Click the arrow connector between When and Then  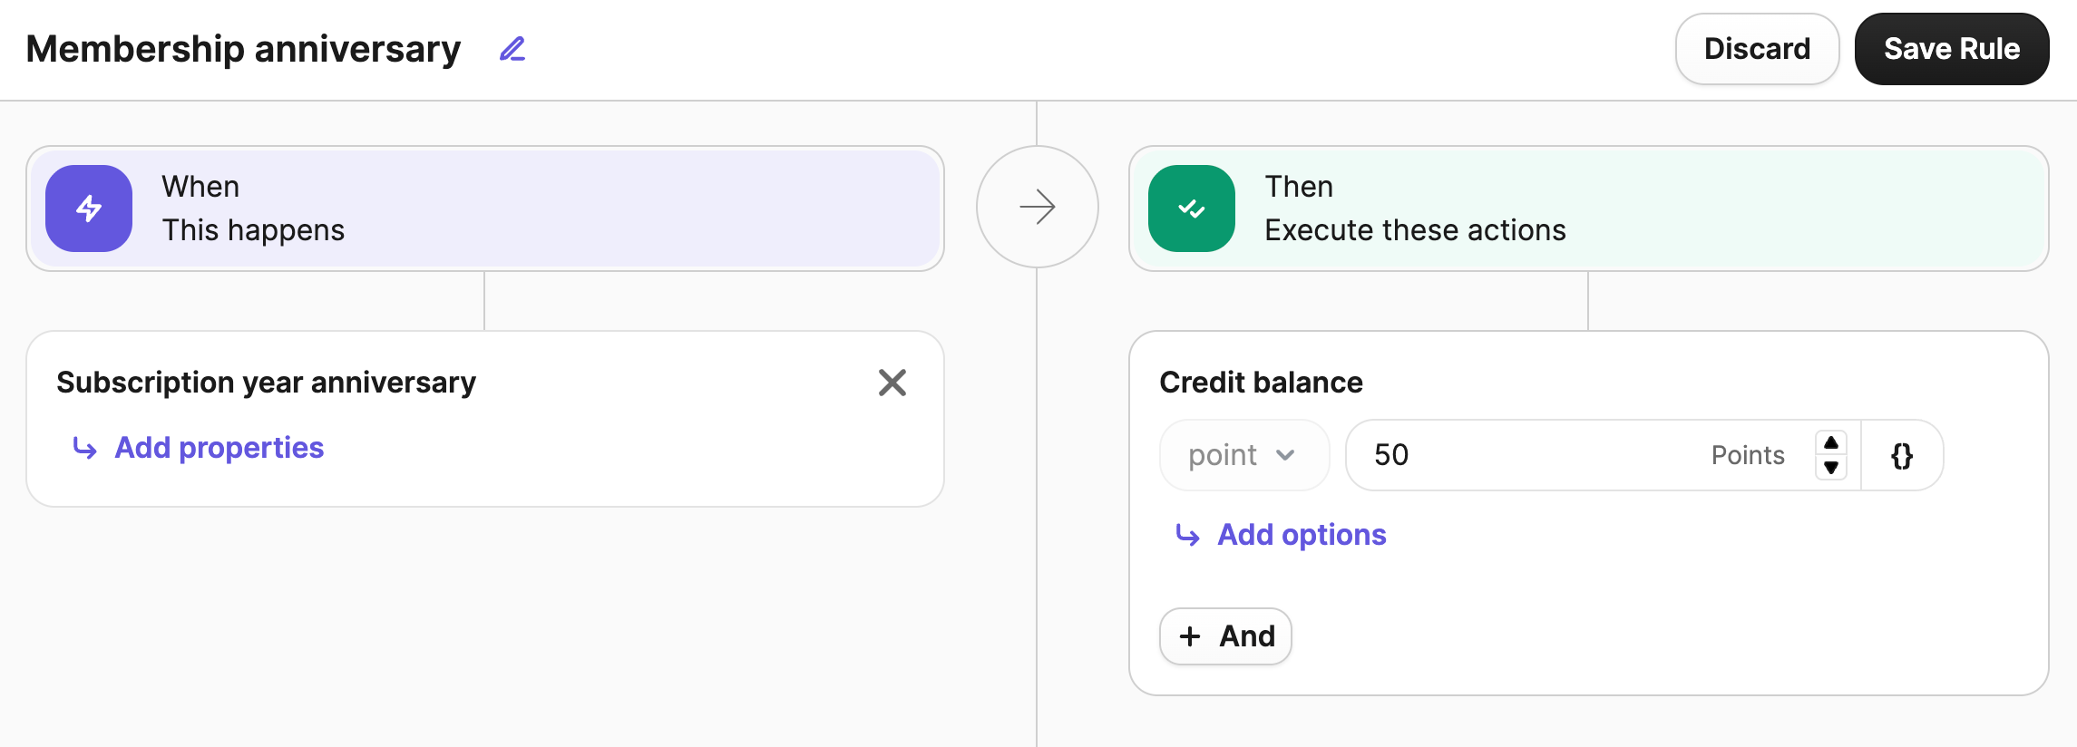pyautogui.click(x=1037, y=207)
